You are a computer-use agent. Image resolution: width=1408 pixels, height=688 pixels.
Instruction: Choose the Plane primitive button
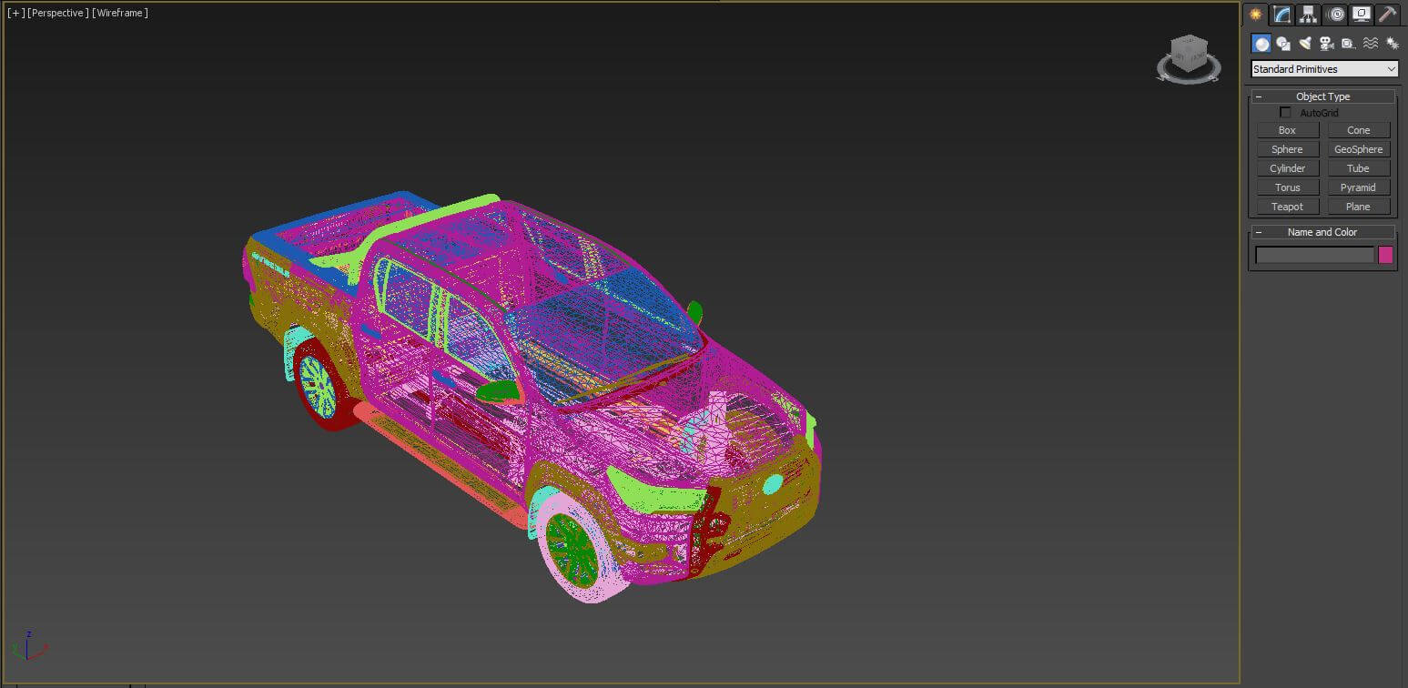tap(1359, 207)
